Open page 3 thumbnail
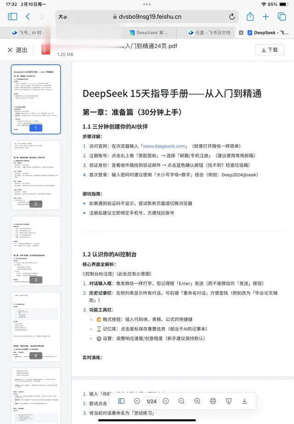Screen dimensions: 294x424 36,251
